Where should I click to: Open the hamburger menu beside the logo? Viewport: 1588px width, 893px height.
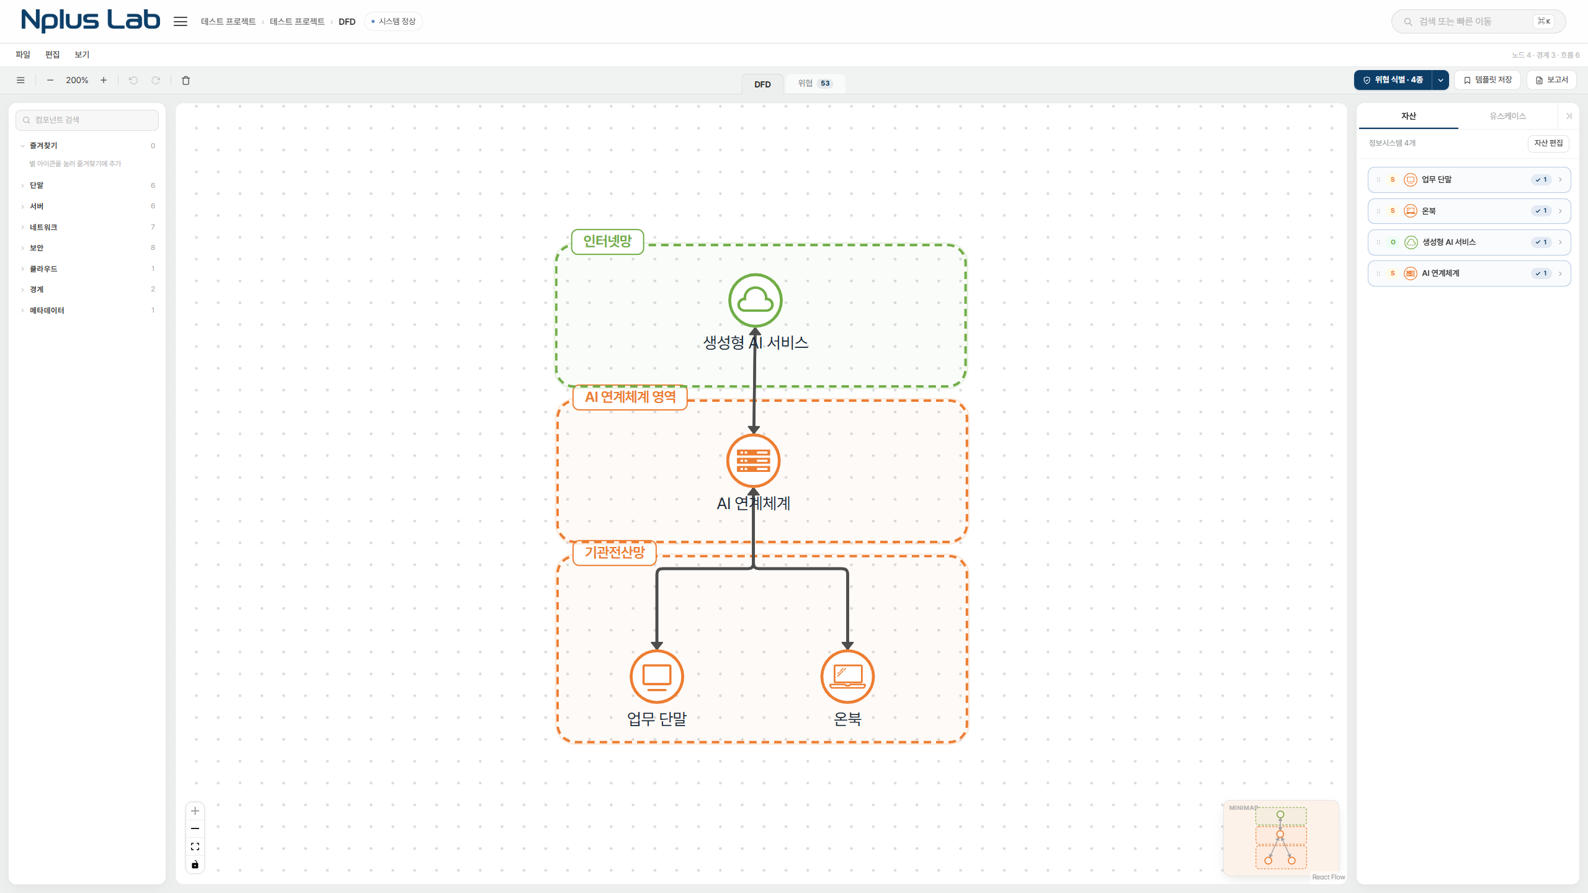181,22
